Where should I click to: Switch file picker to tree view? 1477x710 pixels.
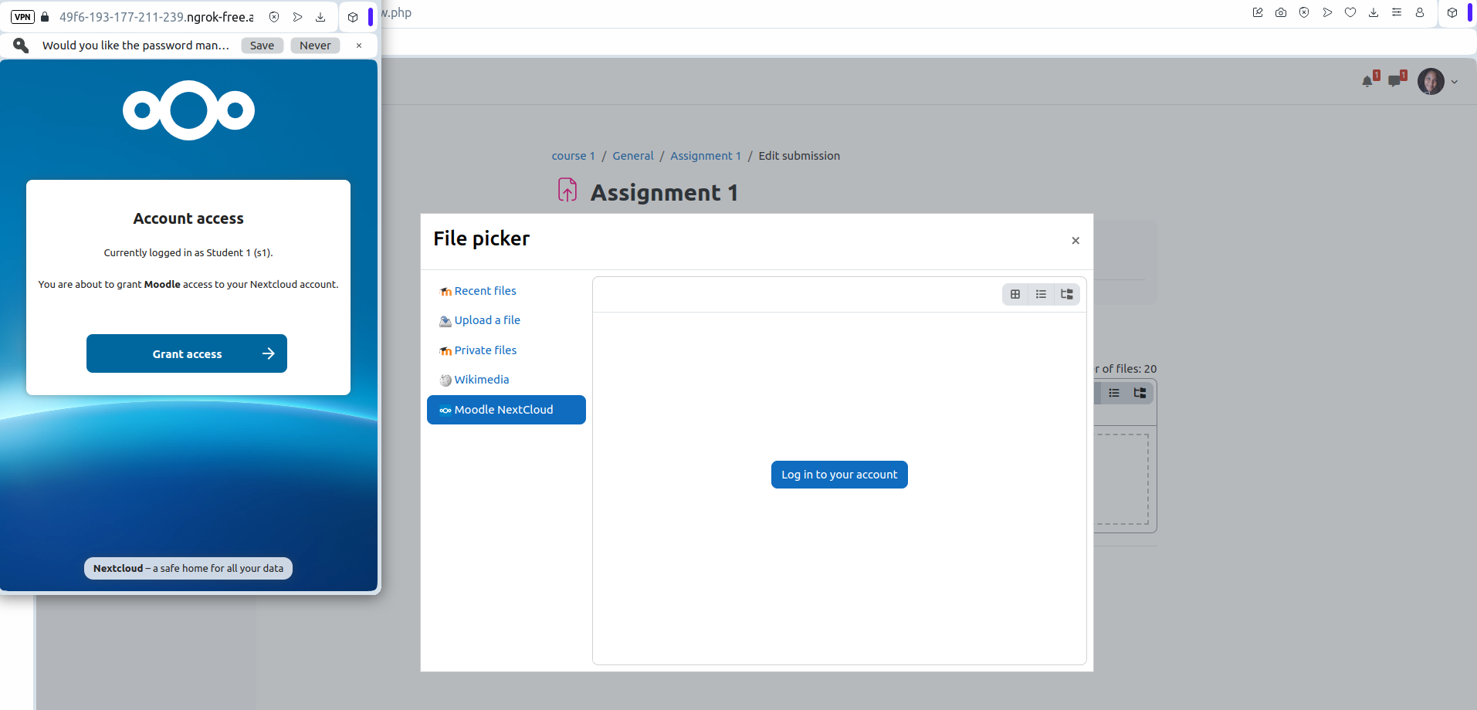[x=1067, y=294]
